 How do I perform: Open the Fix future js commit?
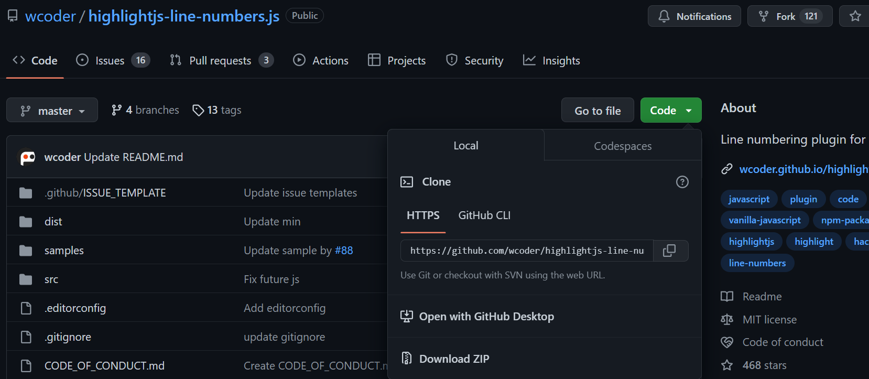[x=271, y=279]
